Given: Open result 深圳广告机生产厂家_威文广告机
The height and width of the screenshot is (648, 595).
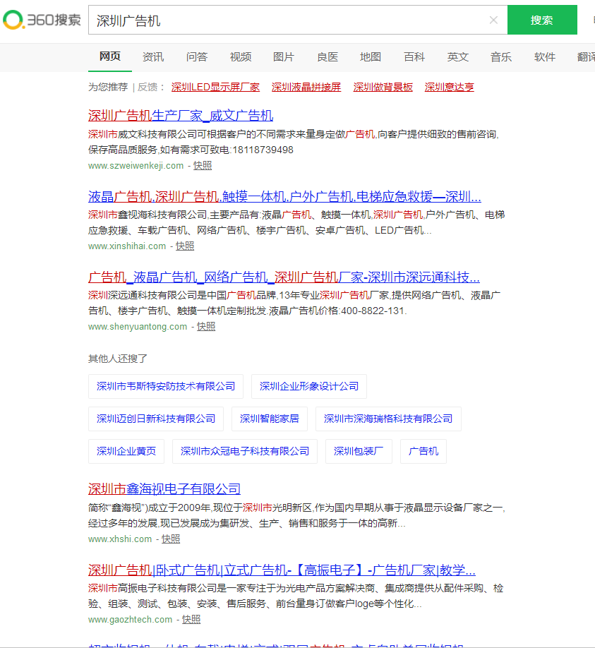Looking at the screenshot, I should tap(181, 116).
